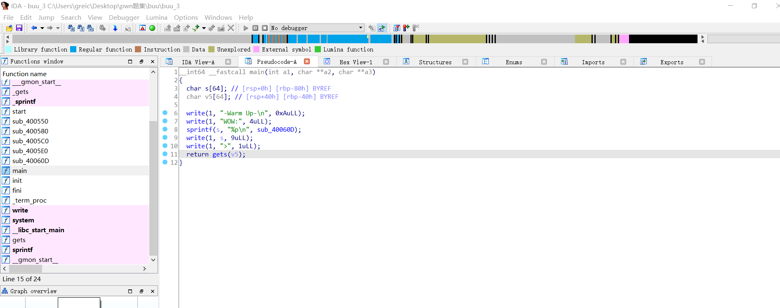Switch to the Imports tab
Image resolution: width=780 pixels, height=308 pixels.
[x=593, y=62]
